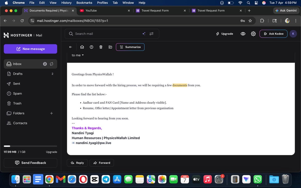Select the Documents Required mail tab
Viewport: 301px width, 188px height.
pos(49,11)
